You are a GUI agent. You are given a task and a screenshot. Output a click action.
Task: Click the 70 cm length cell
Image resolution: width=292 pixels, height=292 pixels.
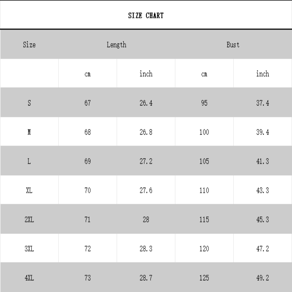[x=88, y=191]
